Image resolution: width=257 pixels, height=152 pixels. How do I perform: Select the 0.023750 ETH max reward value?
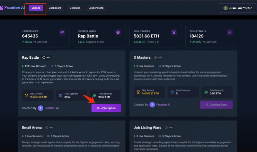[39, 97]
